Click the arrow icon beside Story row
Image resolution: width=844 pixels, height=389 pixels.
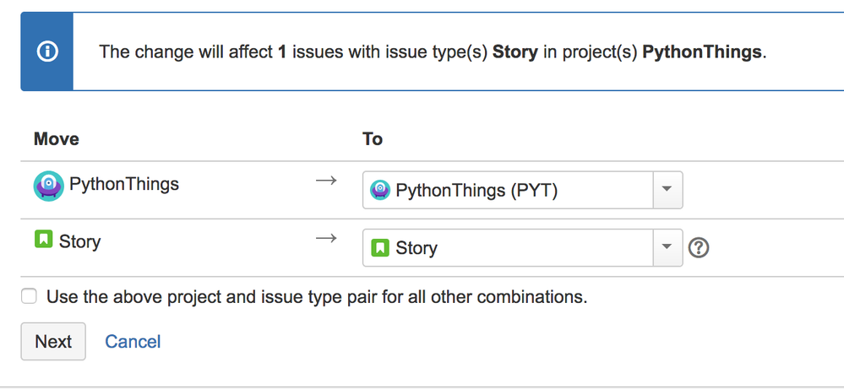(x=325, y=238)
